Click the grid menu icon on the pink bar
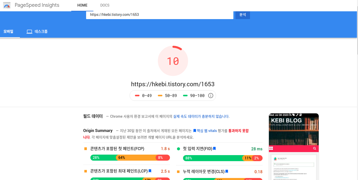 [x=271, y=148]
